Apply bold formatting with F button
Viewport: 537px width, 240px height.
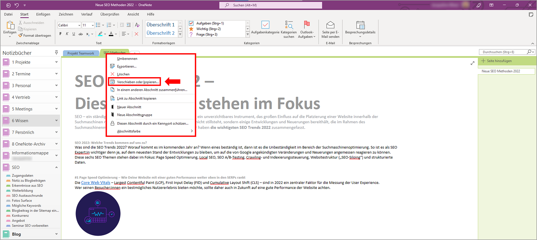pyautogui.click(x=61, y=34)
